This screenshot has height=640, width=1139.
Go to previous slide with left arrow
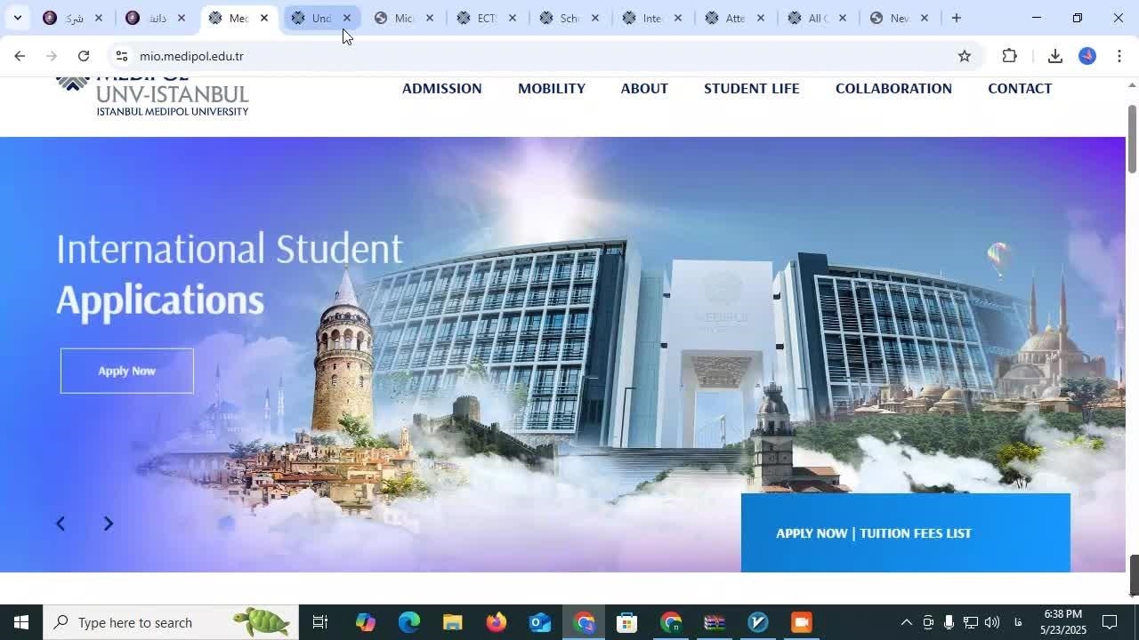[x=61, y=524]
